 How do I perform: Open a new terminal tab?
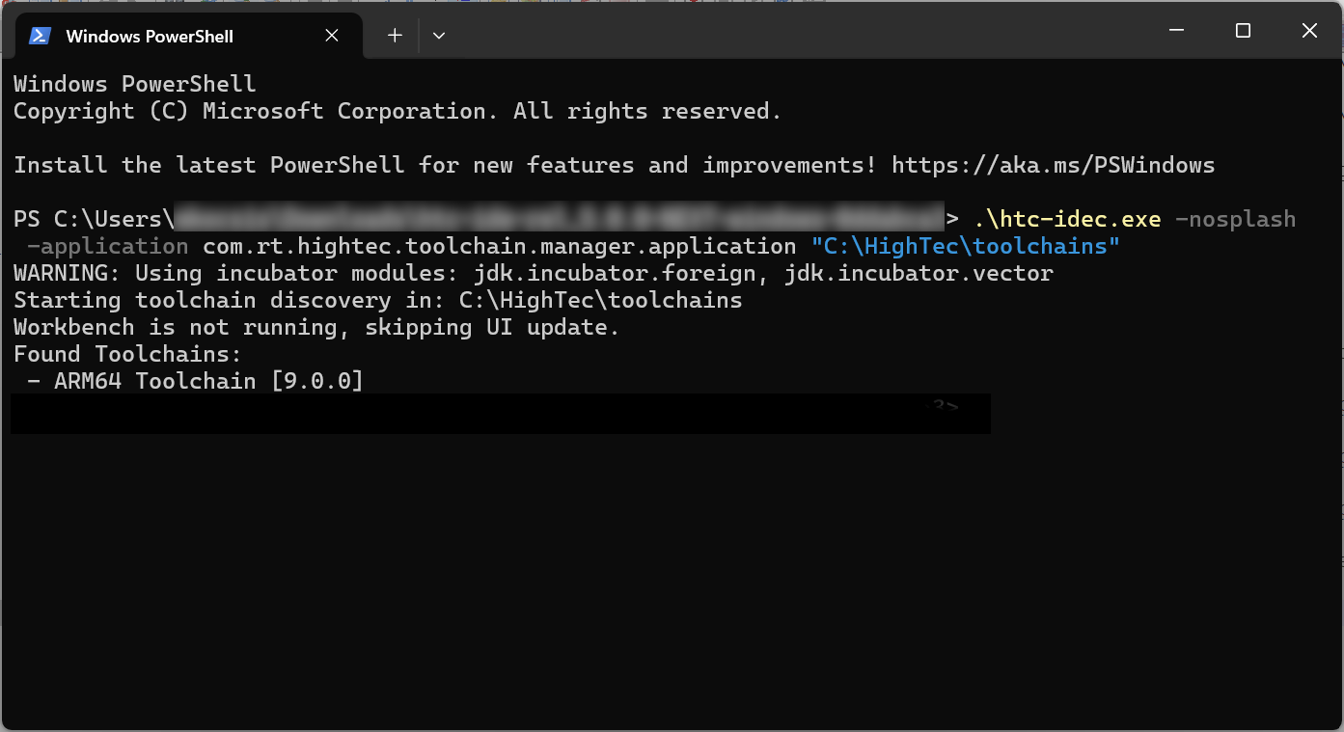click(x=394, y=35)
